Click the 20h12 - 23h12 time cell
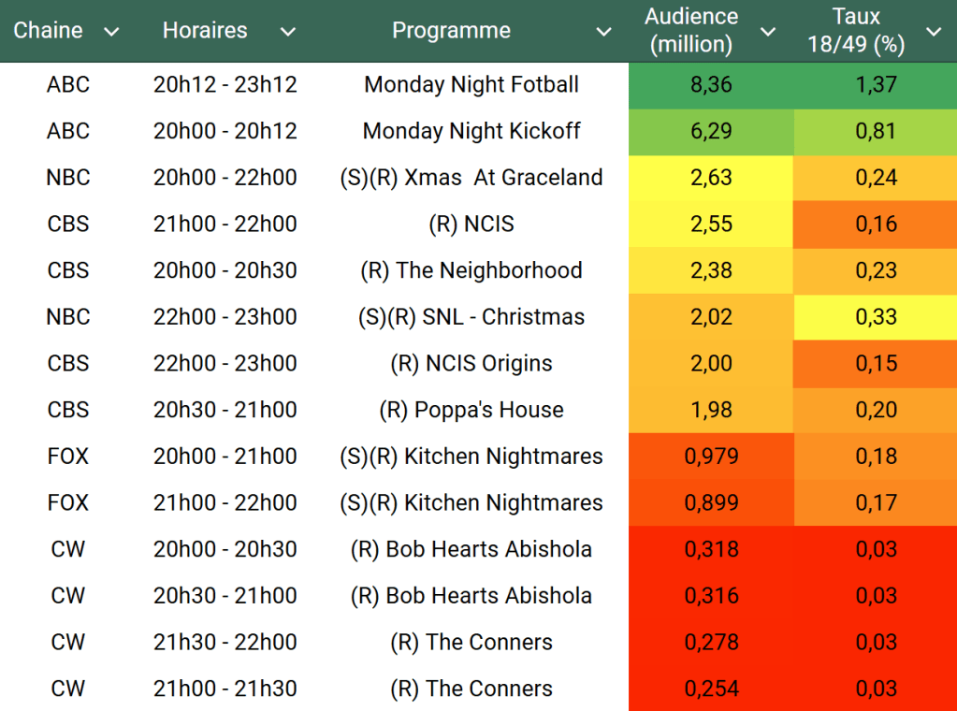Screen dimensions: 957x711 225,85
